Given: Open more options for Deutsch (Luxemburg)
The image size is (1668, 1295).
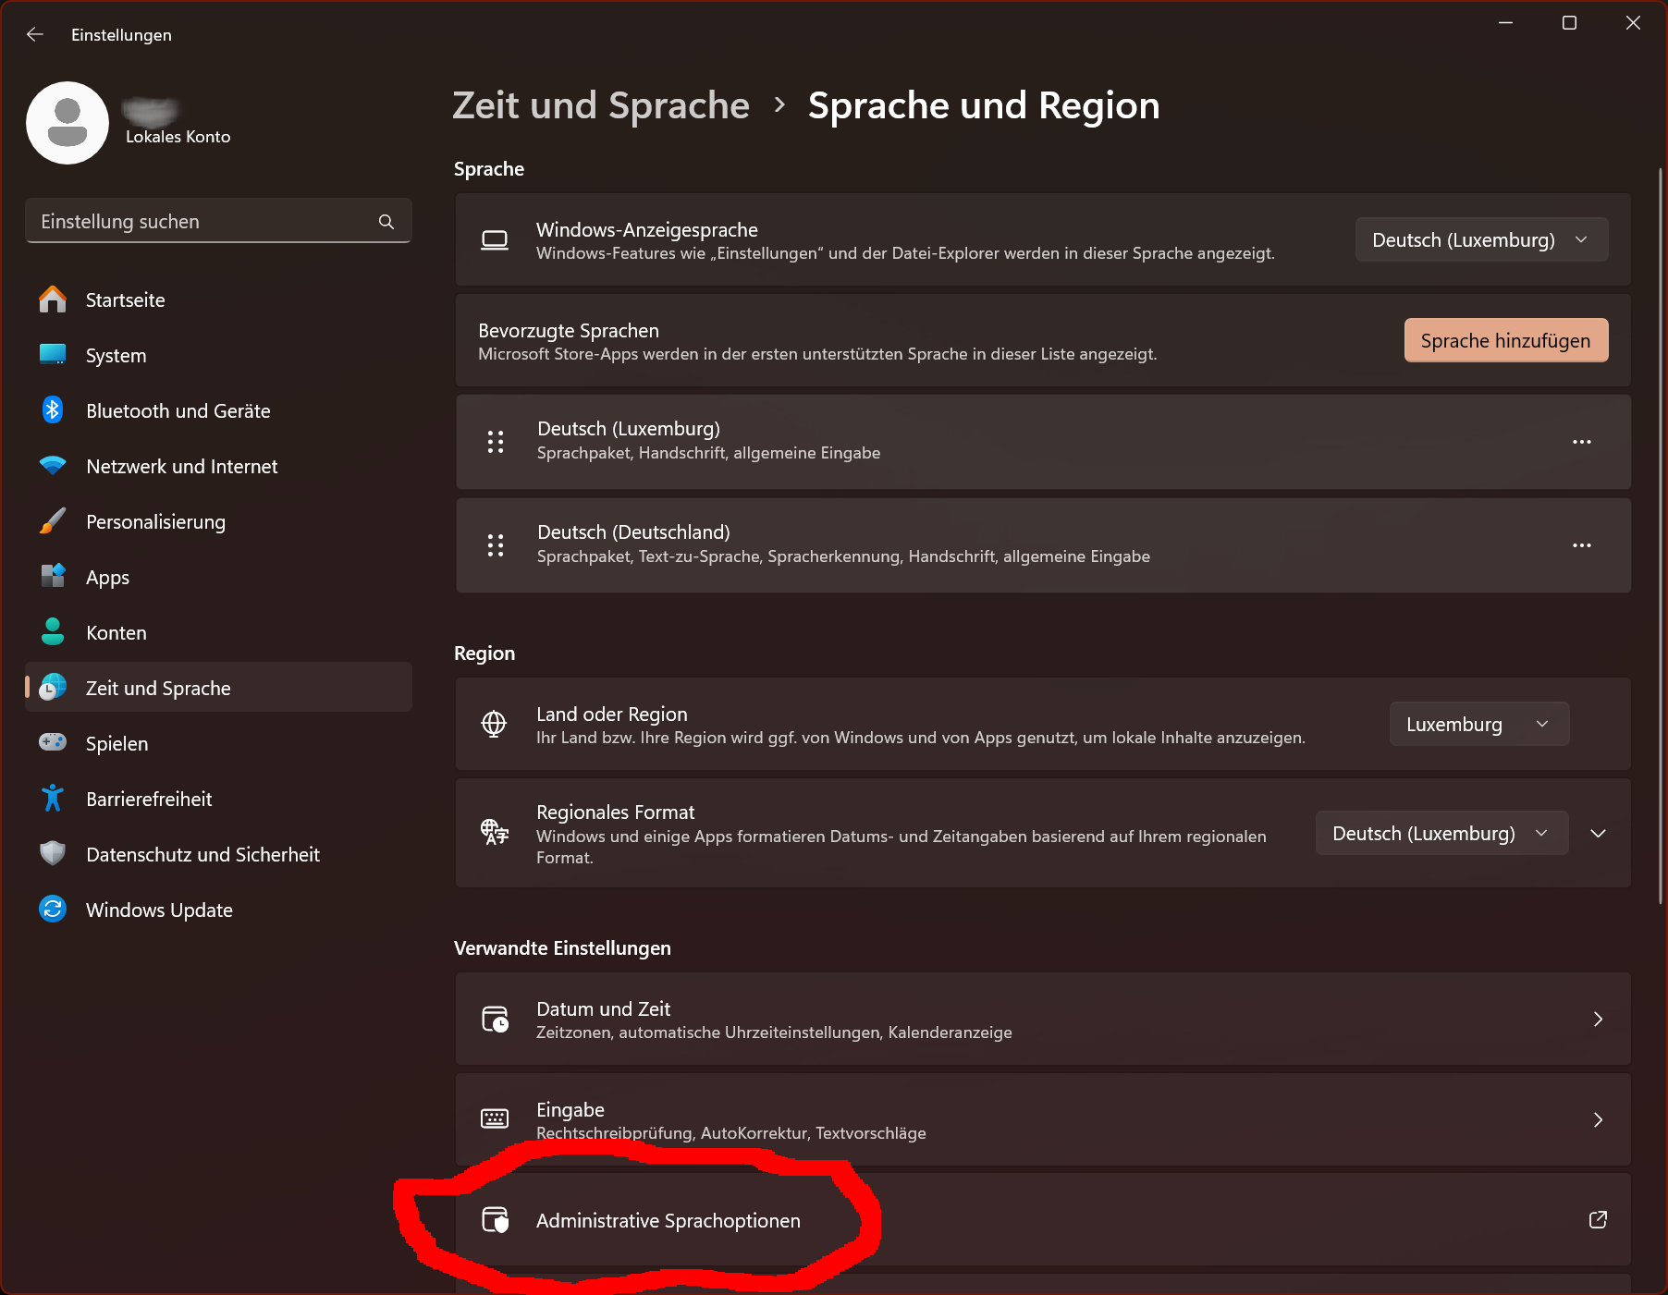Looking at the screenshot, I should point(1581,442).
